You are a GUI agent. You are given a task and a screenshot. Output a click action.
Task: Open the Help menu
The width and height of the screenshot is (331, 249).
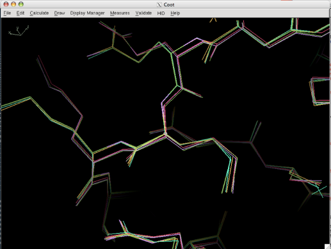[175, 13]
